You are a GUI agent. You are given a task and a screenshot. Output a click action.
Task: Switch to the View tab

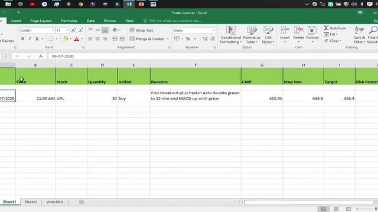pyautogui.click(x=129, y=21)
